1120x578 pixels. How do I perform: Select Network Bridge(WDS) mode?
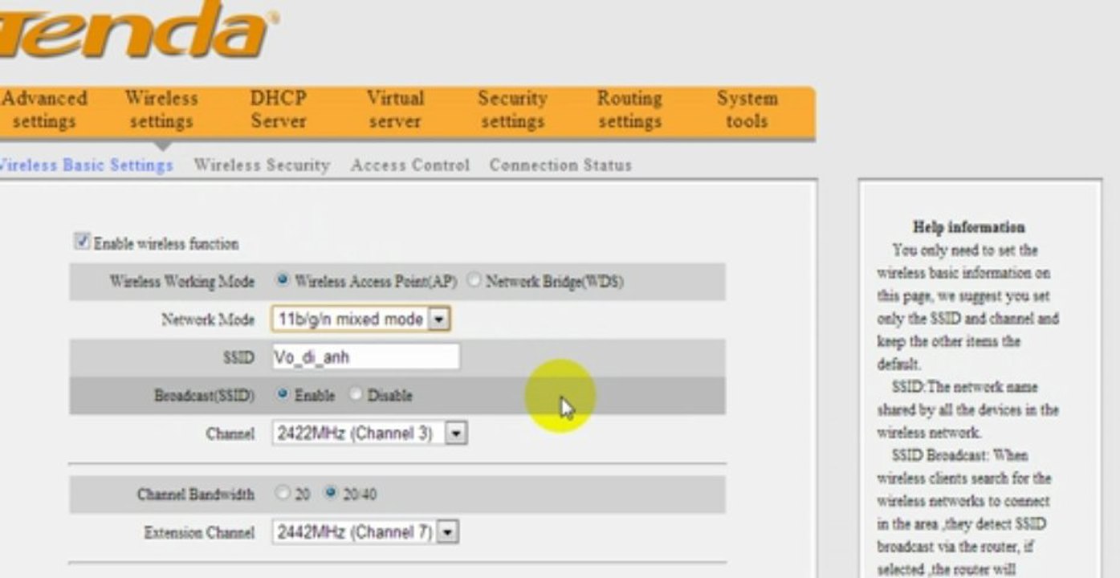click(474, 281)
